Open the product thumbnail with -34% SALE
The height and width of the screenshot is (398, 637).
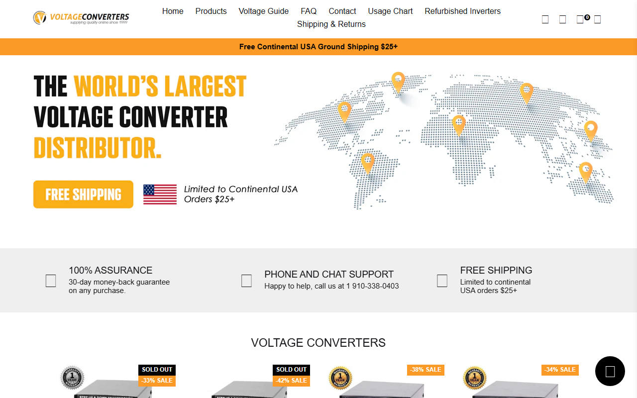(520, 381)
